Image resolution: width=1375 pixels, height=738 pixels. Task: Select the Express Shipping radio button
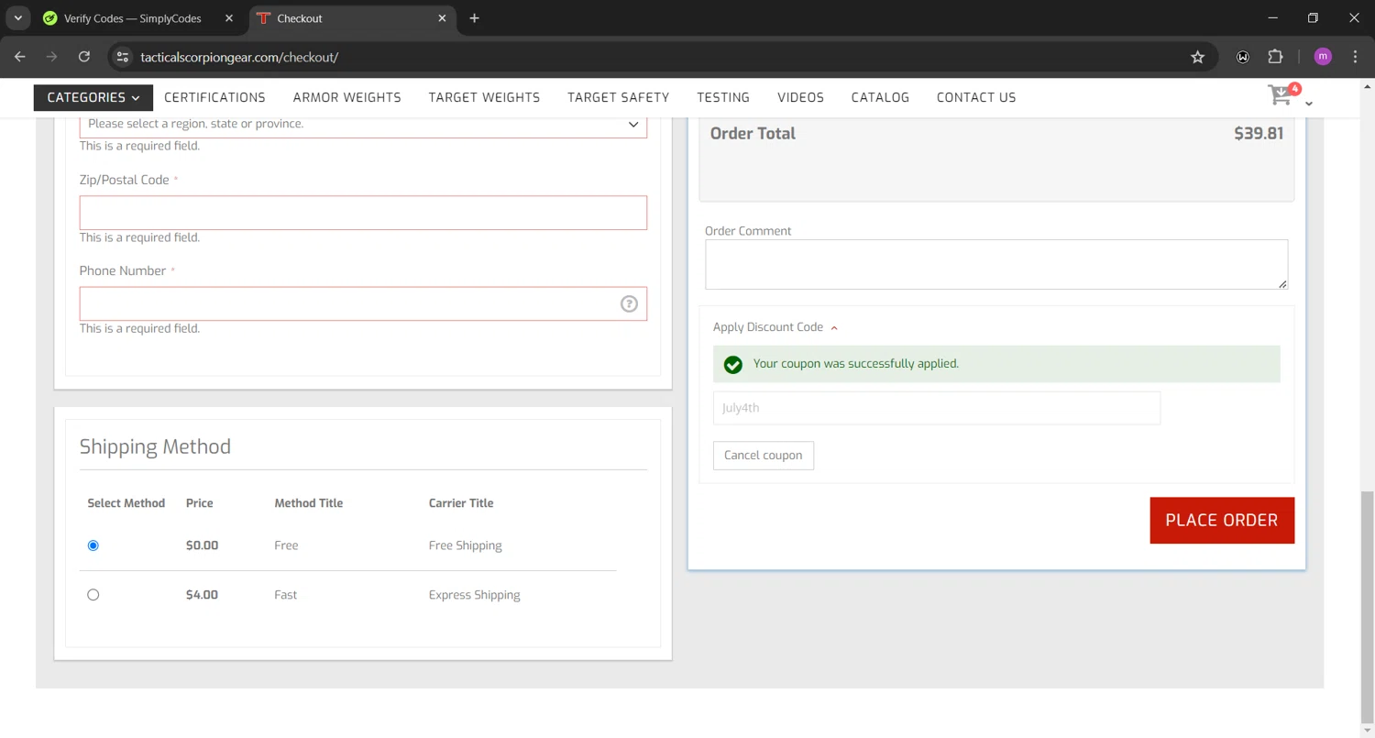click(x=93, y=595)
